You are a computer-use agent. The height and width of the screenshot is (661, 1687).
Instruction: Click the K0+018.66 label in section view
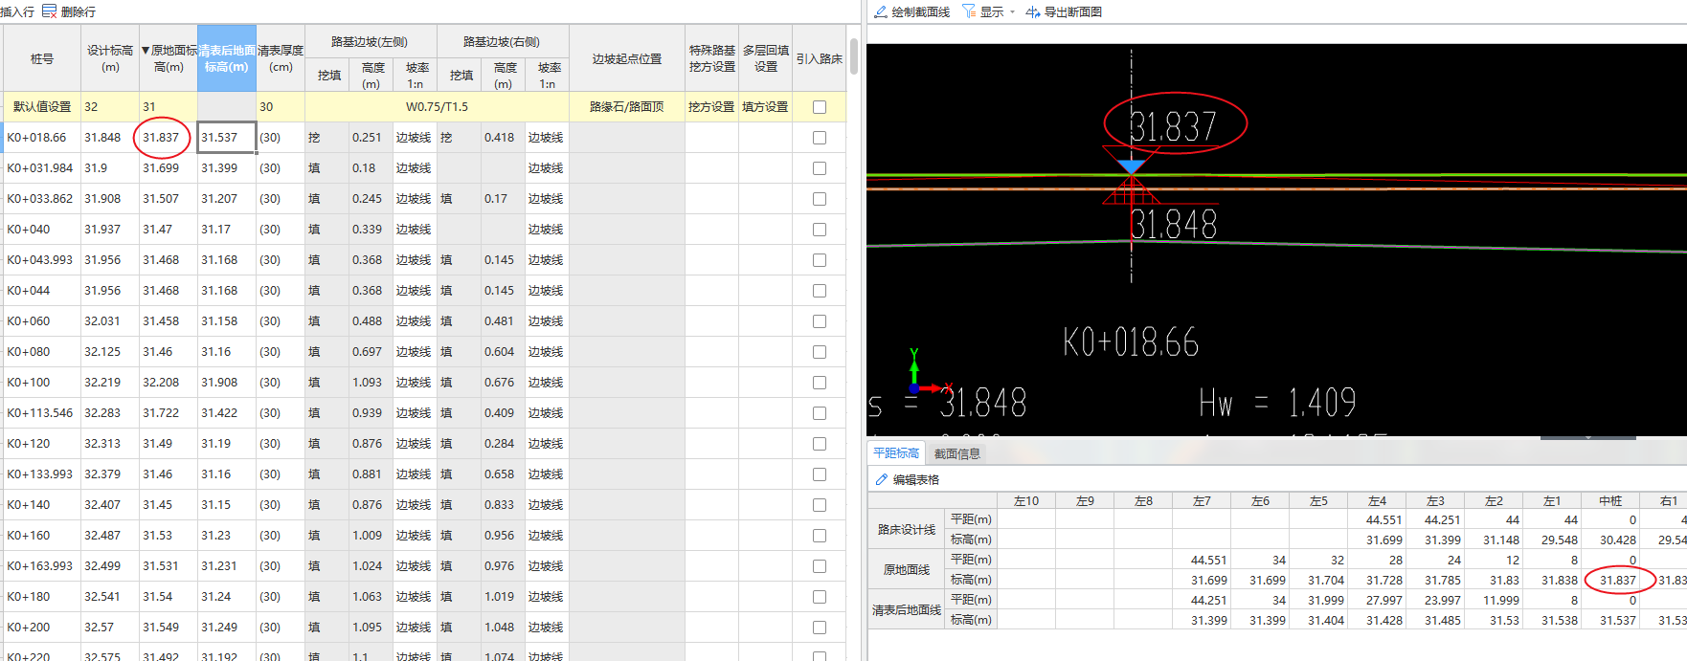(x=1131, y=342)
